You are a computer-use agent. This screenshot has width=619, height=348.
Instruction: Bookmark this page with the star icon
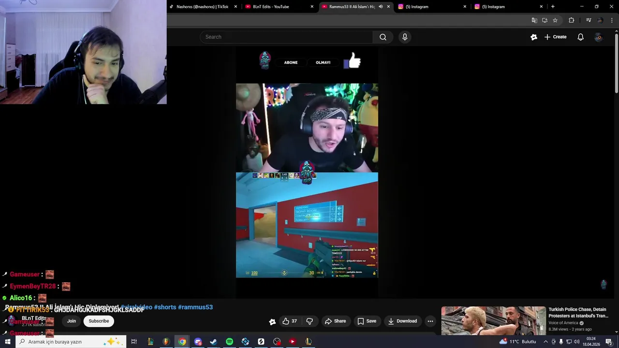pos(555,20)
